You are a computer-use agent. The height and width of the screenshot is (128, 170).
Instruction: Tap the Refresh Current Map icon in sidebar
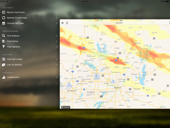(x=4, y=18)
